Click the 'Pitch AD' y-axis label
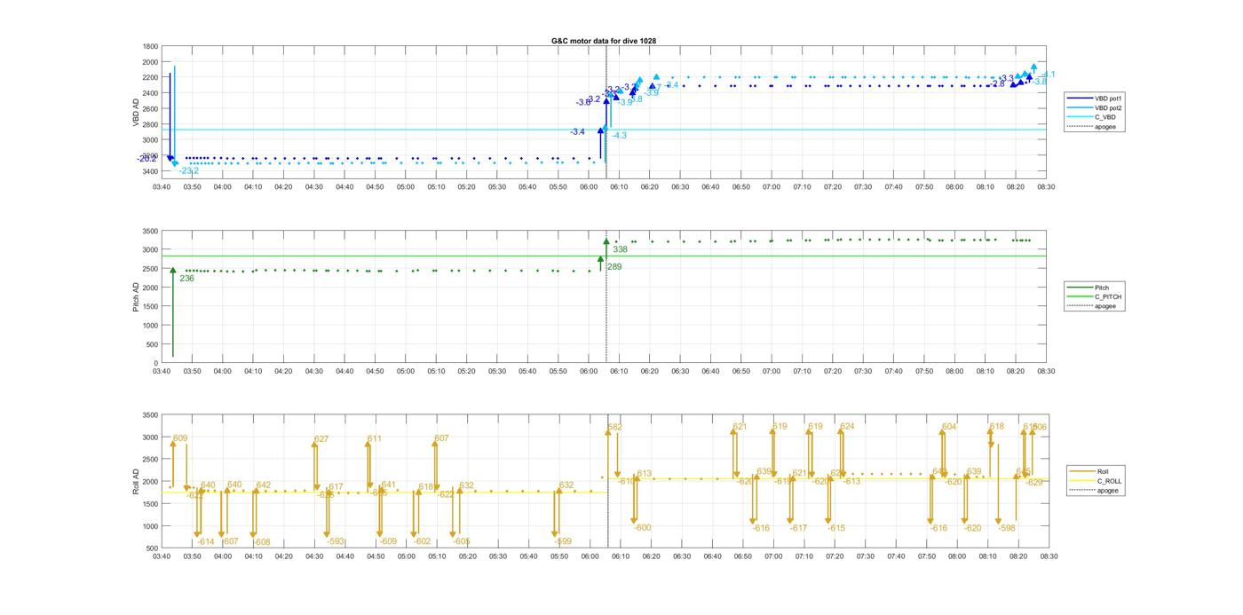This screenshot has width=1243, height=615. [x=137, y=296]
